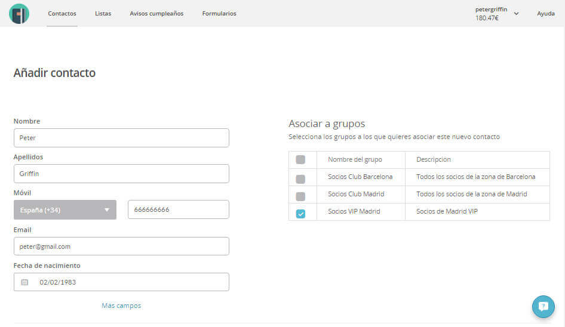Screen dimensions: 565x327
Task: Switch to the Listas tab
Action: [103, 14]
